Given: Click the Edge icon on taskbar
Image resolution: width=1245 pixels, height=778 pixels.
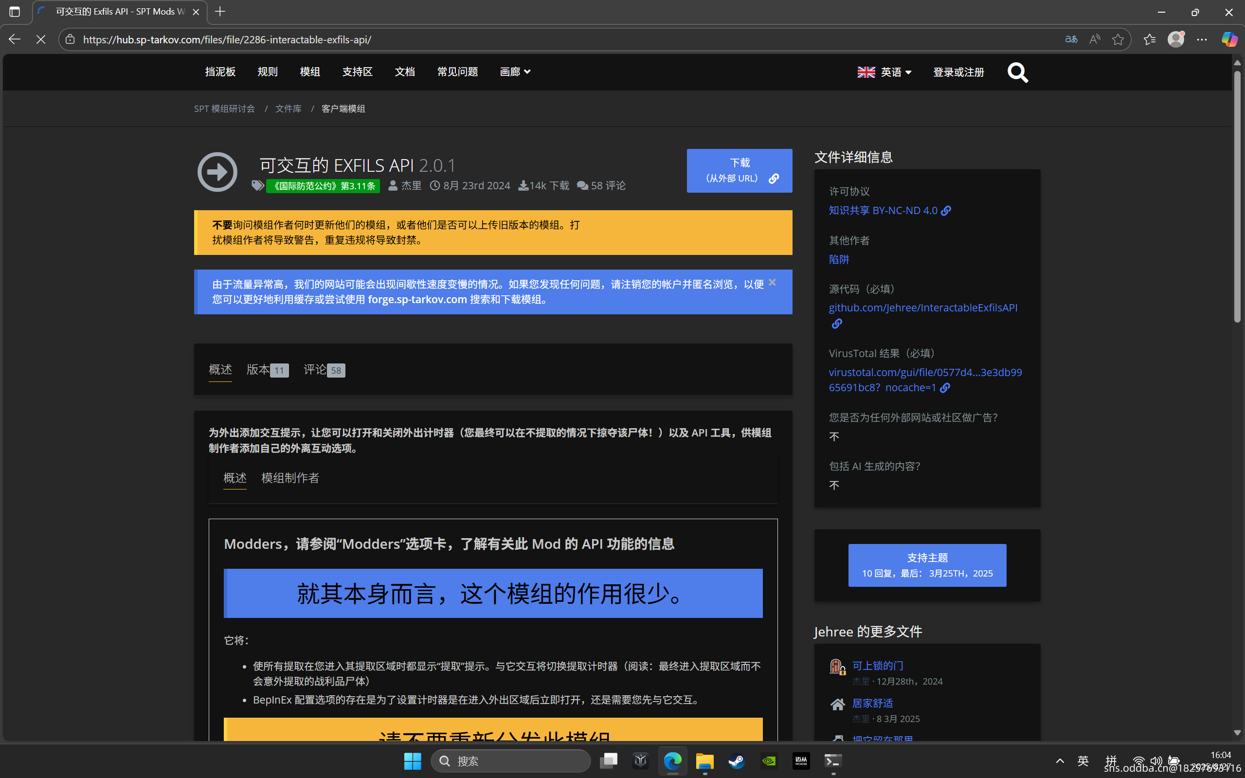Looking at the screenshot, I should point(672,761).
